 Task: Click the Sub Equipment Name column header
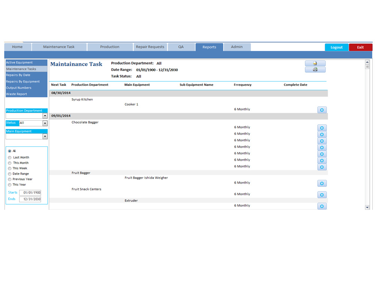[x=196, y=85]
